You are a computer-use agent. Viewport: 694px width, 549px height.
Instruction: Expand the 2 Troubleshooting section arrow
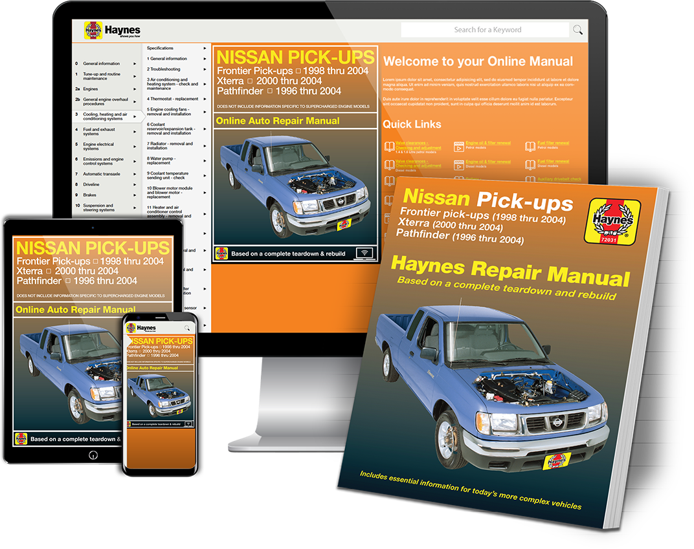[205, 69]
